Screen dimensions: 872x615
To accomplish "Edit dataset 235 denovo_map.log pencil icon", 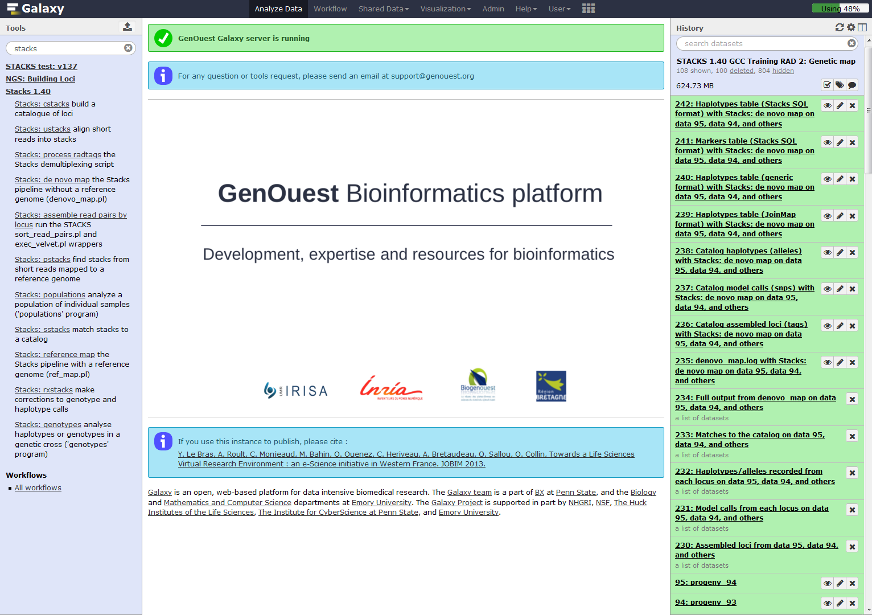I will [x=840, y=362].
